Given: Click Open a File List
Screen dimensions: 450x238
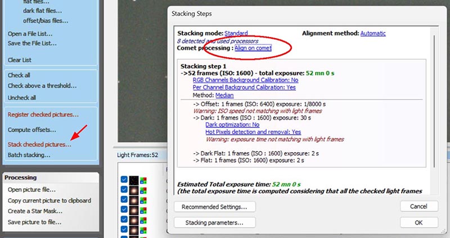Looking at the screenshot, I should 30,34.
